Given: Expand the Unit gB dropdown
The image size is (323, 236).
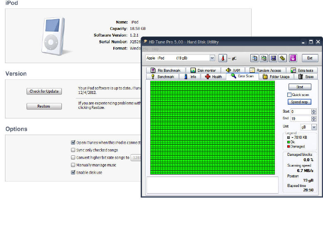Looking at the screenshot, I should 313,127.
